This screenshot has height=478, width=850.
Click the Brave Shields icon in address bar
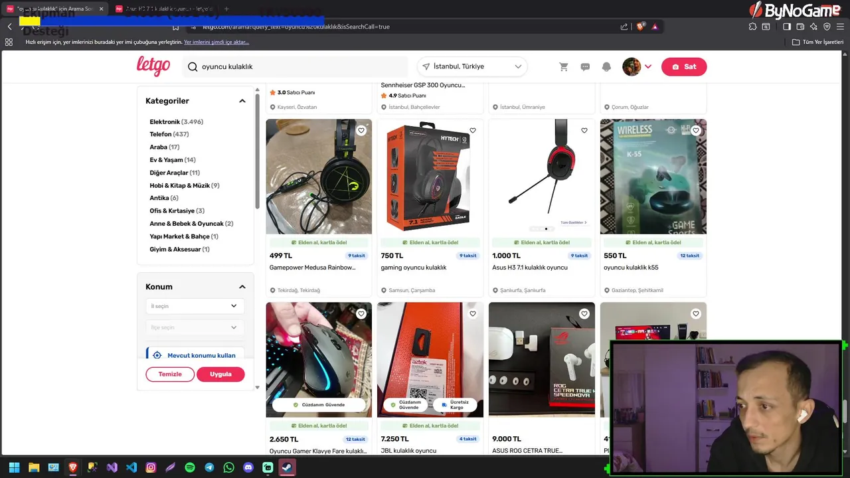(641, 27)
